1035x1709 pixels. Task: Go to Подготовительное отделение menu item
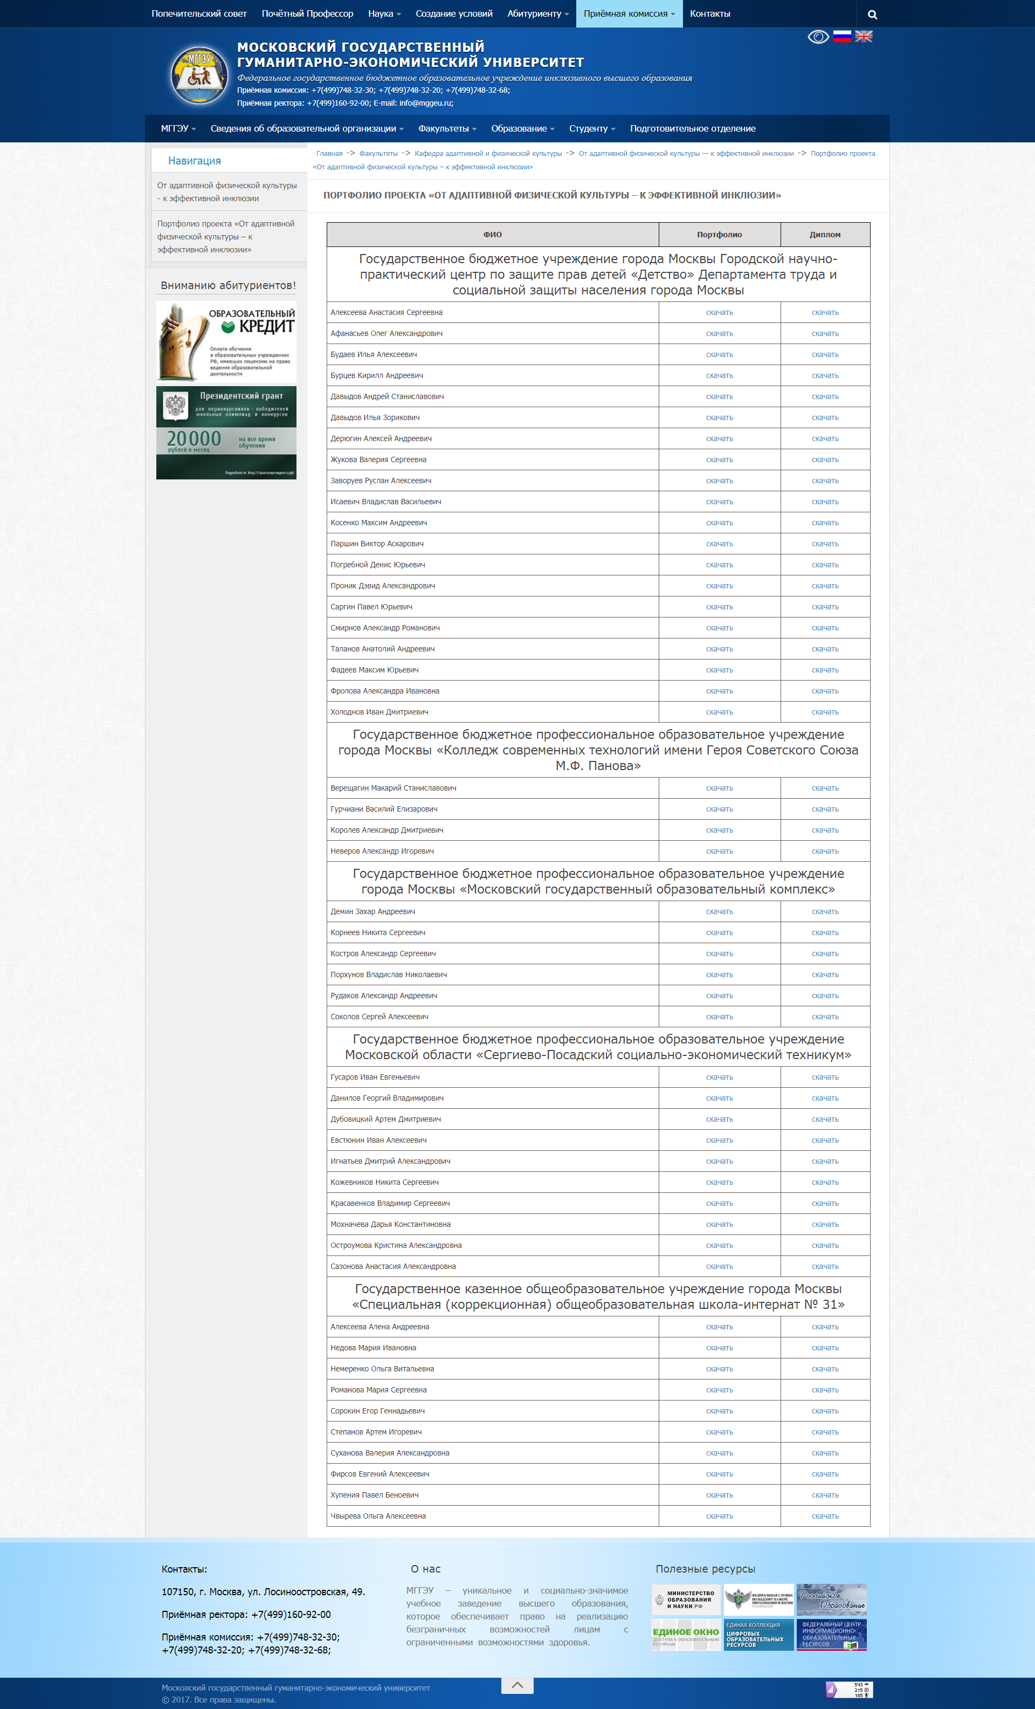pos(693,129)
